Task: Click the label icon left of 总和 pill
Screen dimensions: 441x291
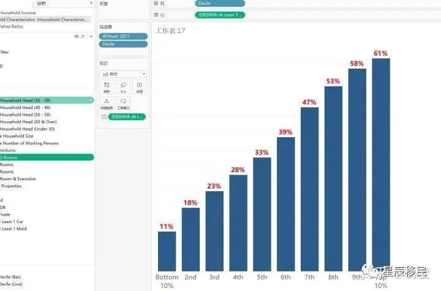Action: [x=104, y=116]
